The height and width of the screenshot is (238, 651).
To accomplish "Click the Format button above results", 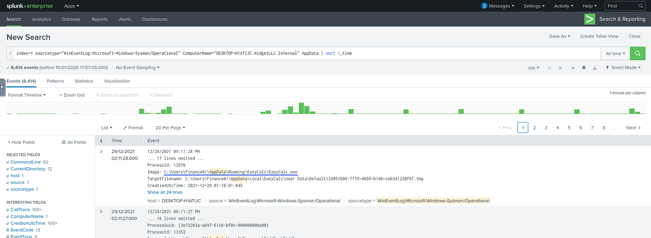I will (x=133, y=128).
